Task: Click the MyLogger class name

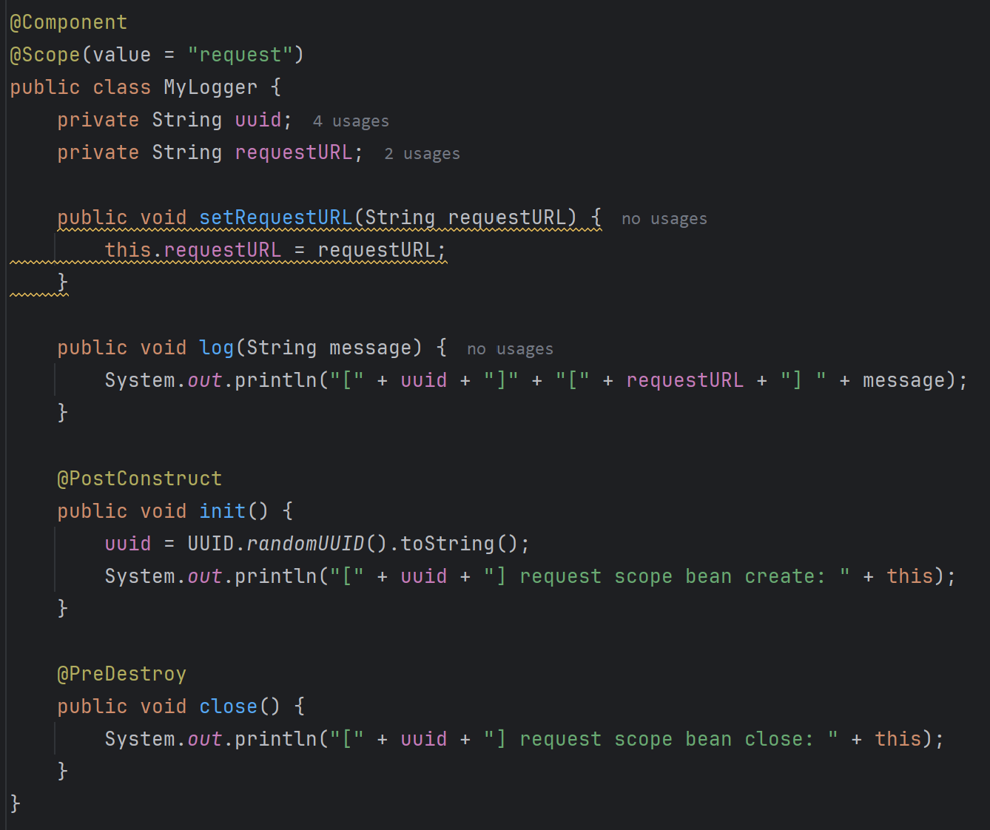Action: click(x=210, y=87)
